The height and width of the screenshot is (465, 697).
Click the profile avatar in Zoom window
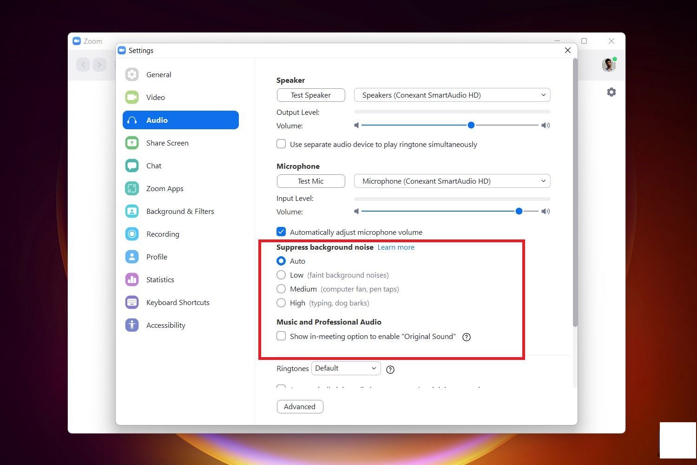[x=609, y=65]
